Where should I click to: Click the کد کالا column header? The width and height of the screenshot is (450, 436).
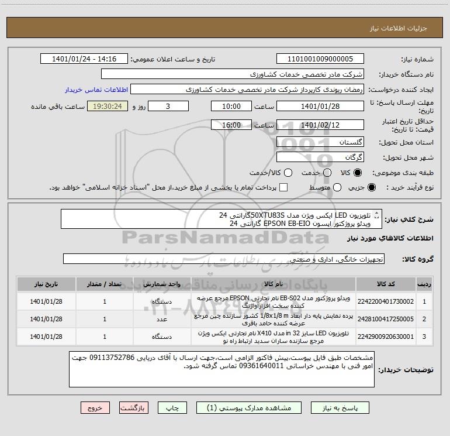[386, 284]
